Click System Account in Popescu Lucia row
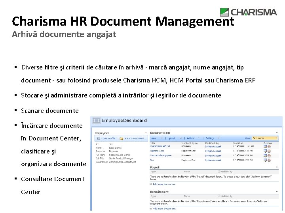Screen dimensions: 285x213 pos(213,151)
